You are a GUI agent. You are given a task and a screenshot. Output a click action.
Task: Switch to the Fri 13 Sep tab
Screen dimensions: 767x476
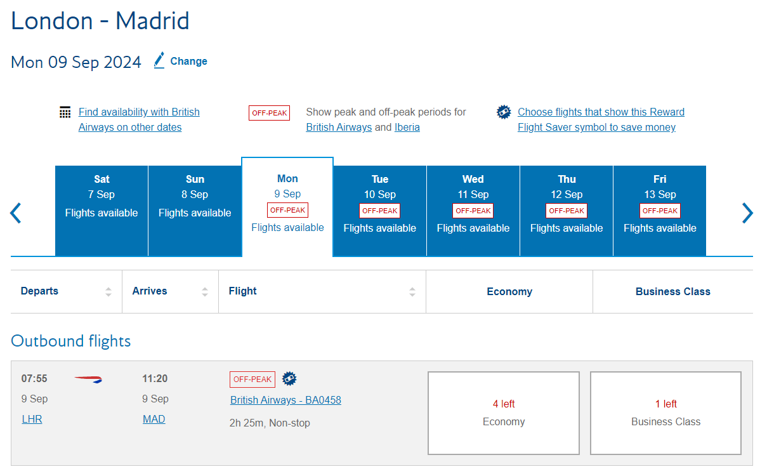(659, 209)
